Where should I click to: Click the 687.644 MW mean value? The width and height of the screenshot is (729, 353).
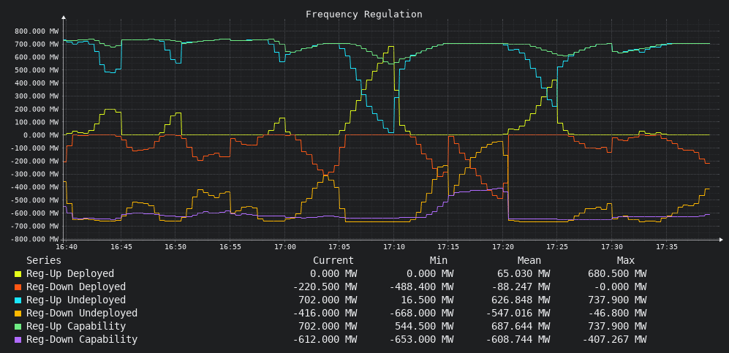click(521, 326)
